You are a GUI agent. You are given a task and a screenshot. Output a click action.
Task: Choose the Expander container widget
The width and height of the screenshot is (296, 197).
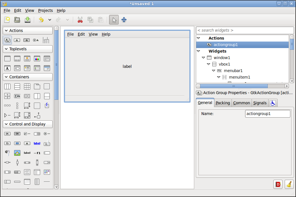[7, 115]
